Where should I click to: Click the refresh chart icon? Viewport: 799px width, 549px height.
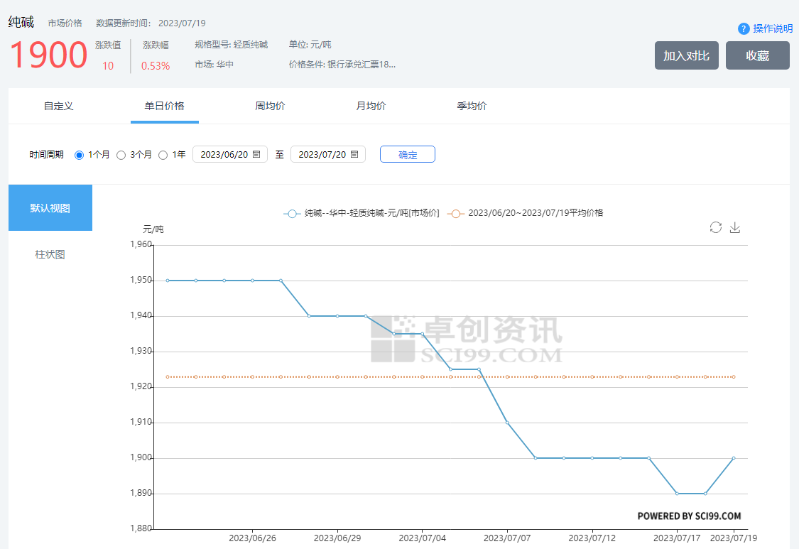point(715,227)
